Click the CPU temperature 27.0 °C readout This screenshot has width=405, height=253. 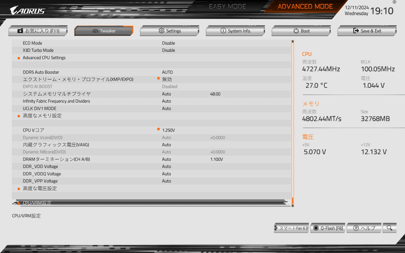pyautogui.click(x=316, y=86)
